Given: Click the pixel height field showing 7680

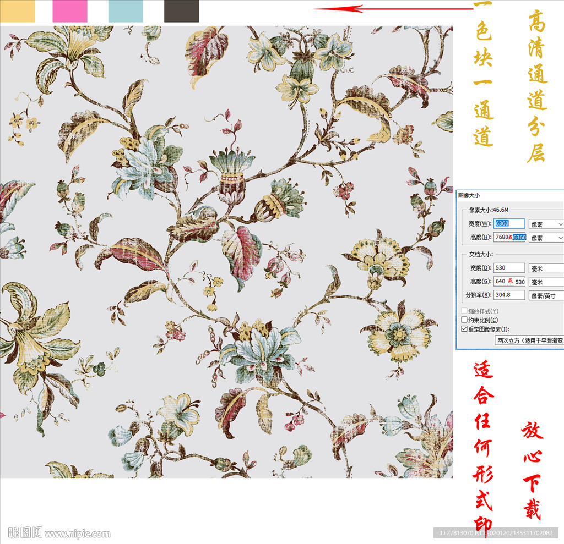Looking at the screenshot, I should pos(509,237).
